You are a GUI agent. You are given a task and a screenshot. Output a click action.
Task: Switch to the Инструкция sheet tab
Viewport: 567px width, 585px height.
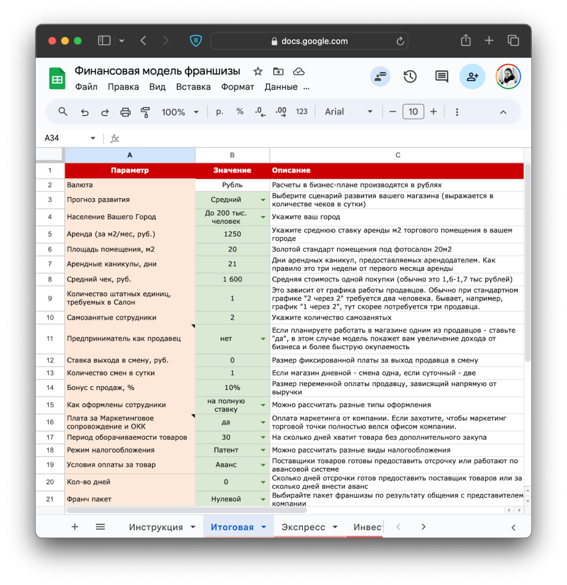(156, 526)
